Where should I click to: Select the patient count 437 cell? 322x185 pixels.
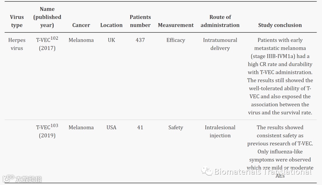[140, 40]
